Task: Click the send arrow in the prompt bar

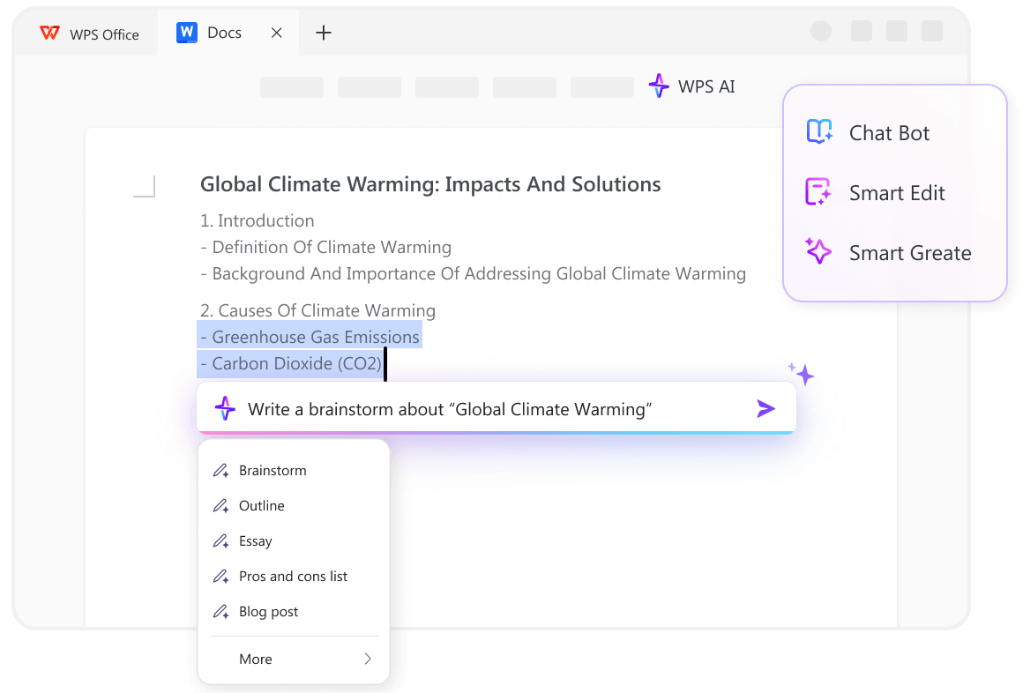Action: (765, 407)
